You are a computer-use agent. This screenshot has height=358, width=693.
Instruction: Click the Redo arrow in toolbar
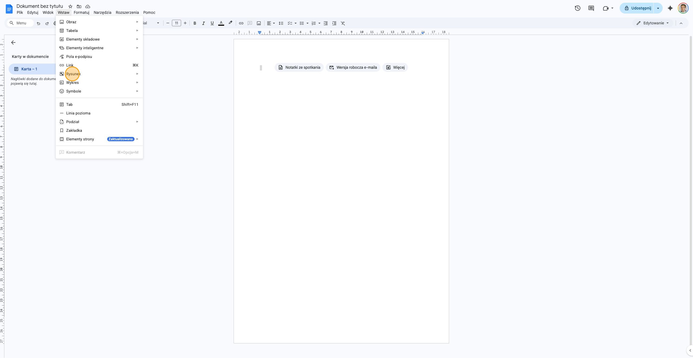pyautogui.click(x=47, y=23)
